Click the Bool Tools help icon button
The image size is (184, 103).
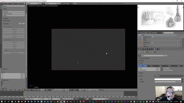(22, 24)
